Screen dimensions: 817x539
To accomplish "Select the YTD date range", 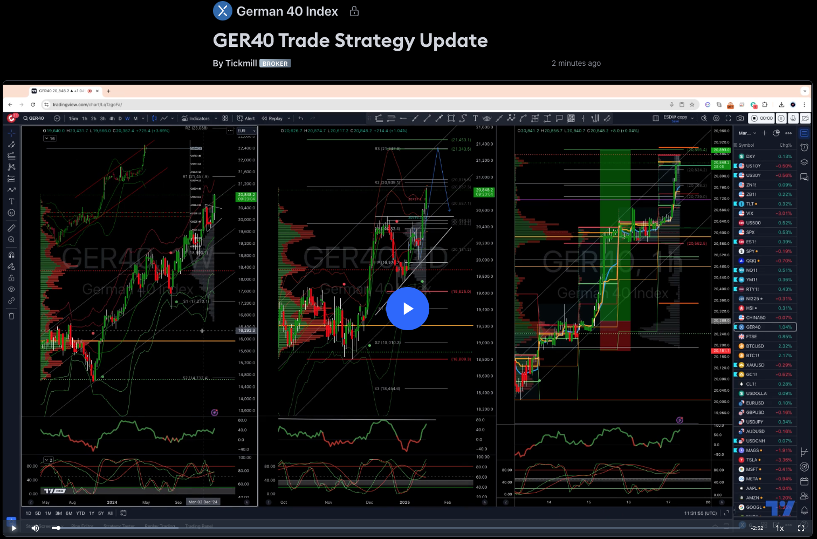I will (x=80, y=513).
